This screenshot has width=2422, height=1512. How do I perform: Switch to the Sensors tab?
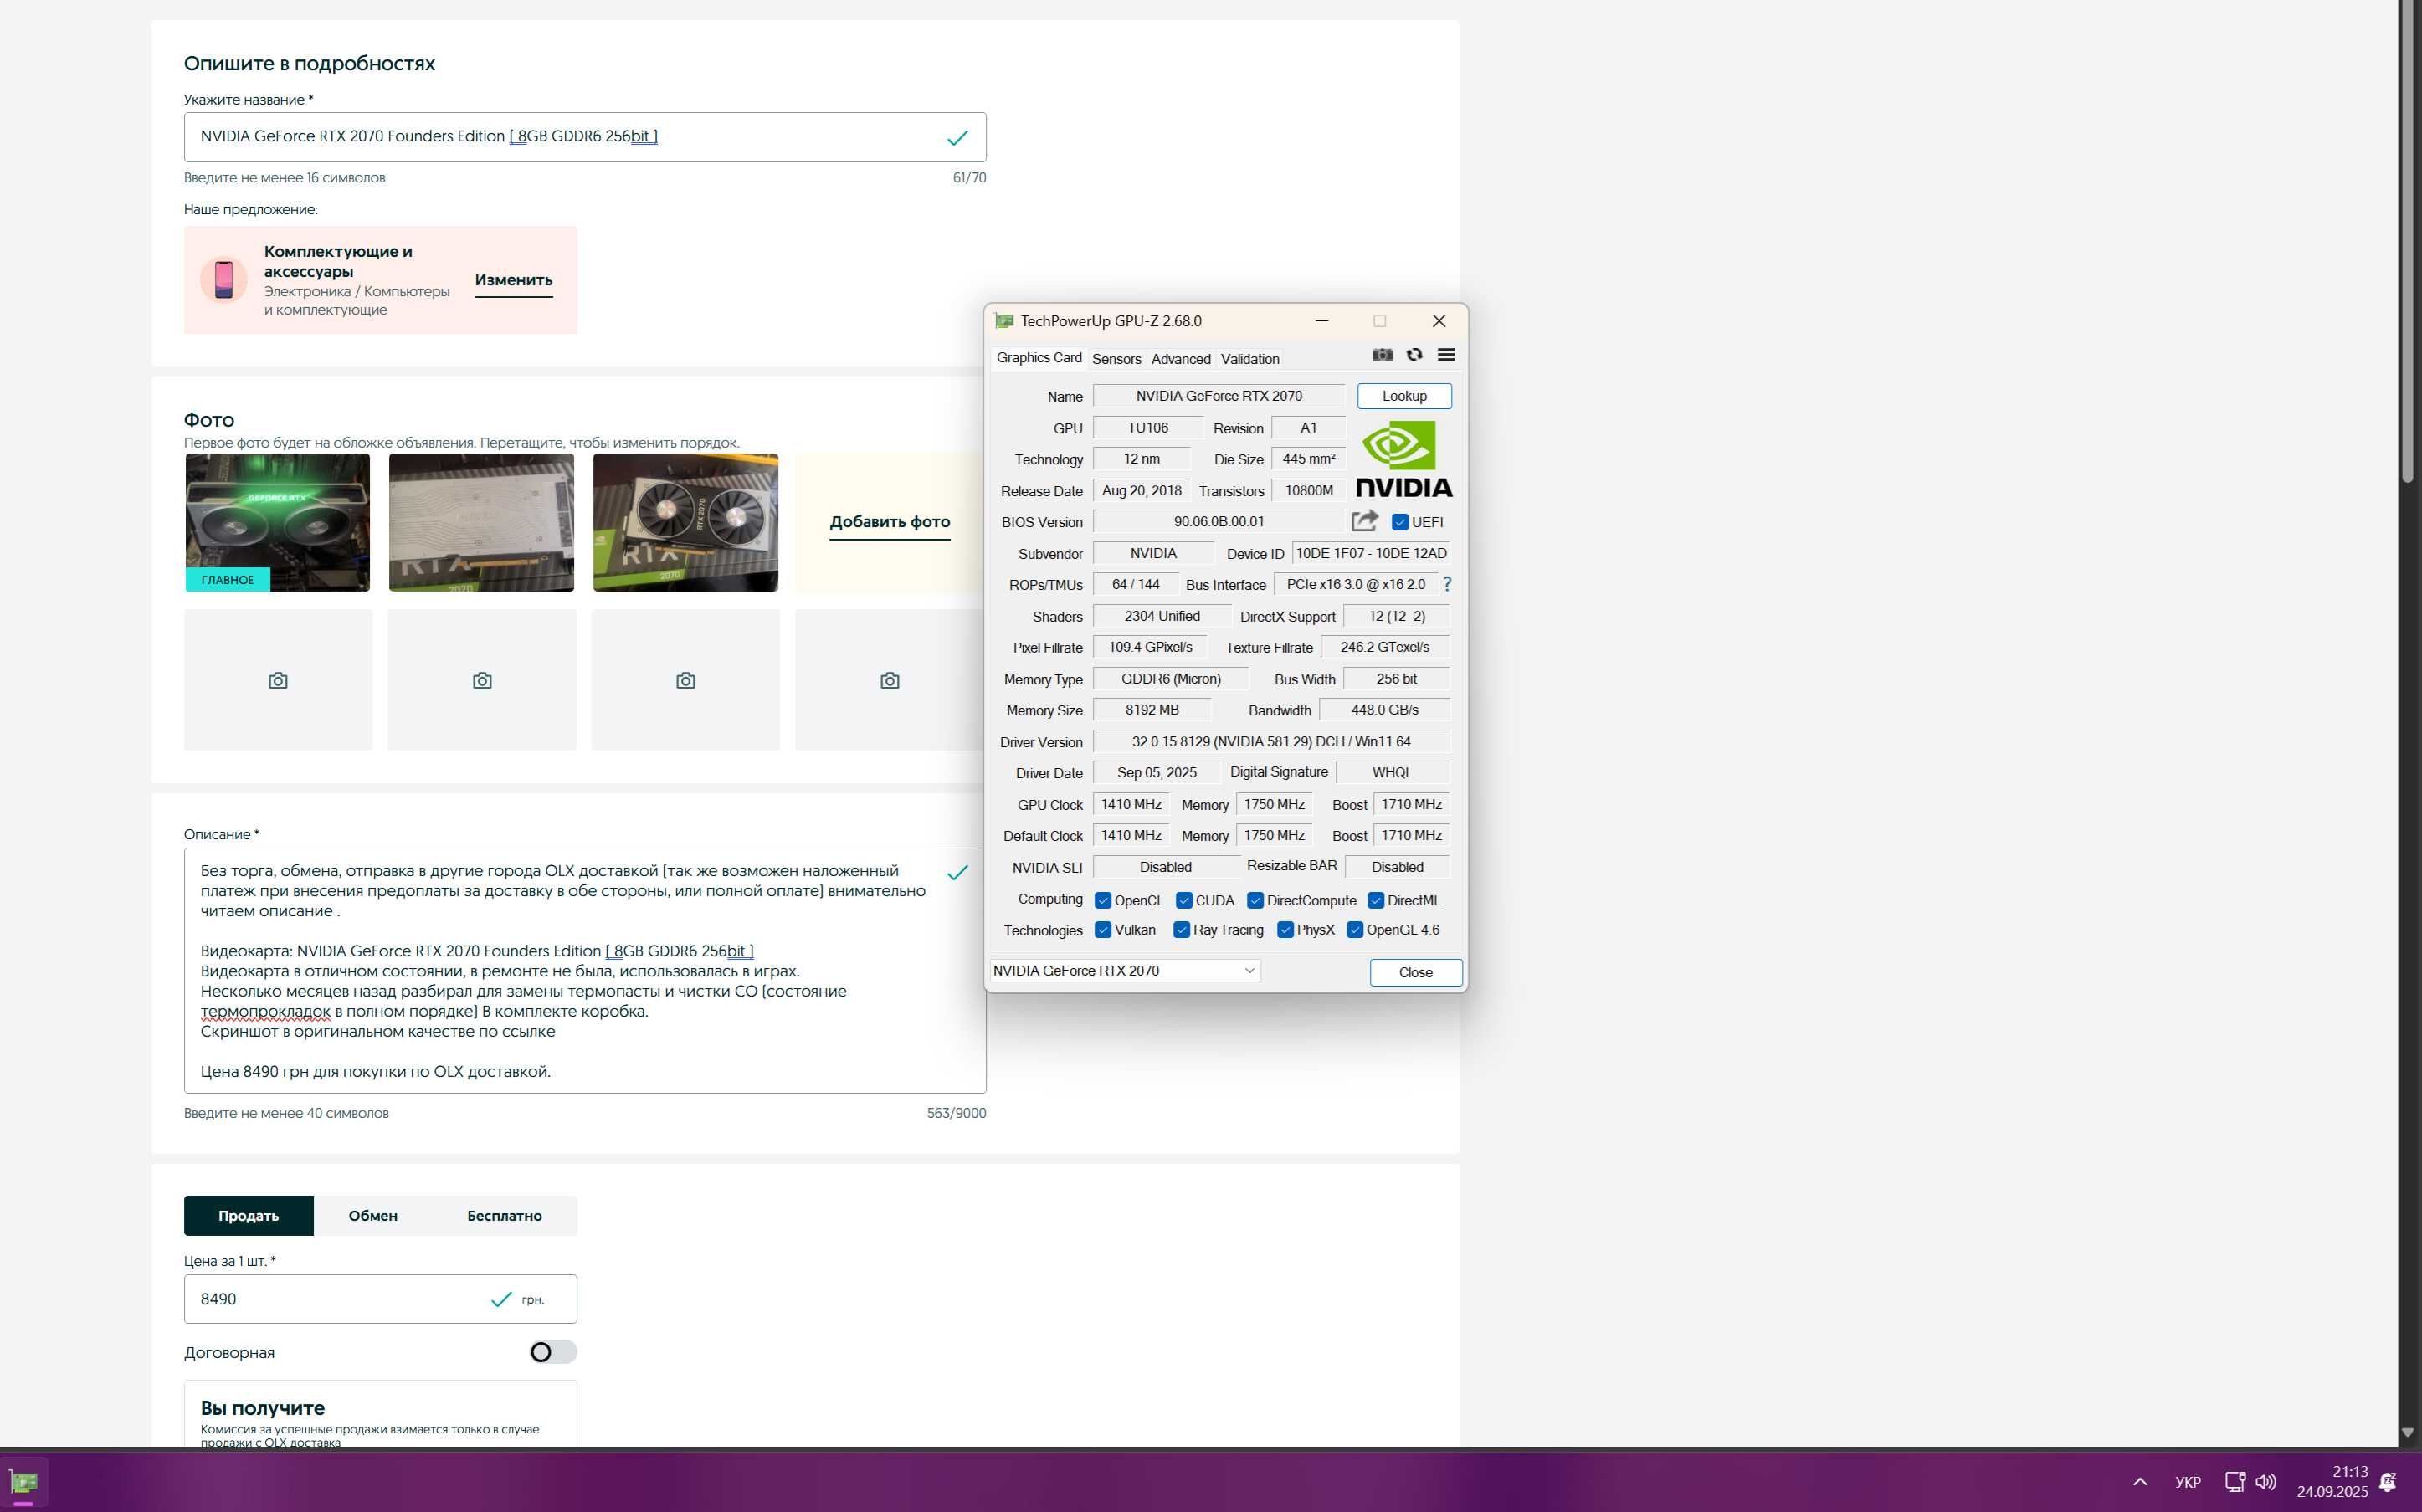(1116, 359)
